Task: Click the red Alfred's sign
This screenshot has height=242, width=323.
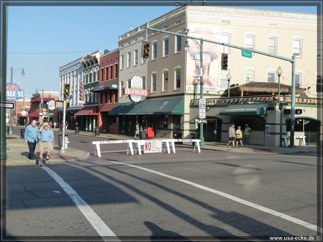Action: pos(136,92)
